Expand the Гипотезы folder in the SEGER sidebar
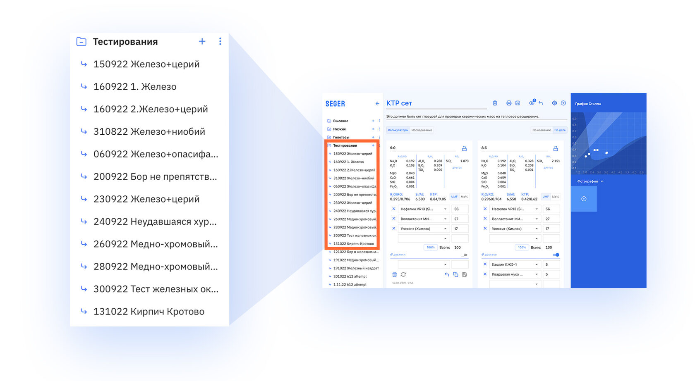The height and width of the screenshot is (381, 695). tap(329, 137)
